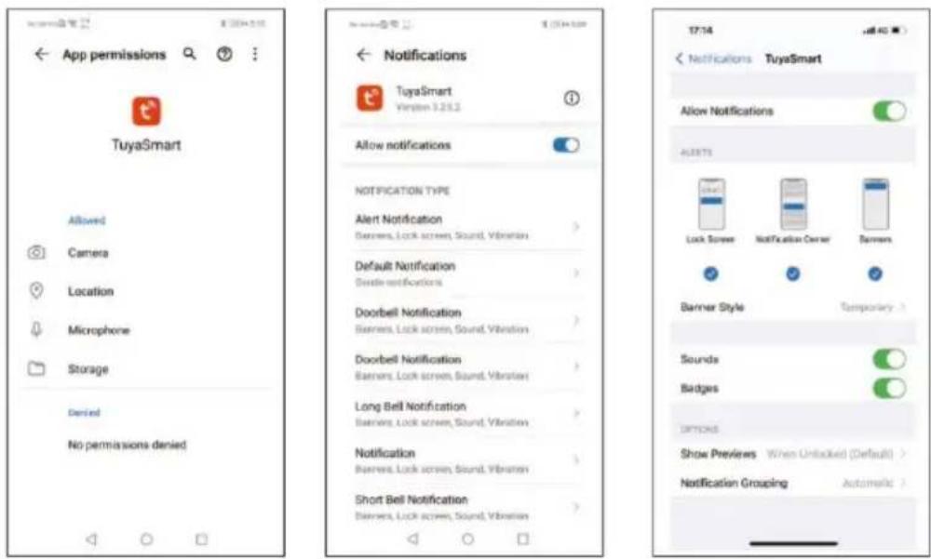Tap the Banner Style label

point(712,307)
